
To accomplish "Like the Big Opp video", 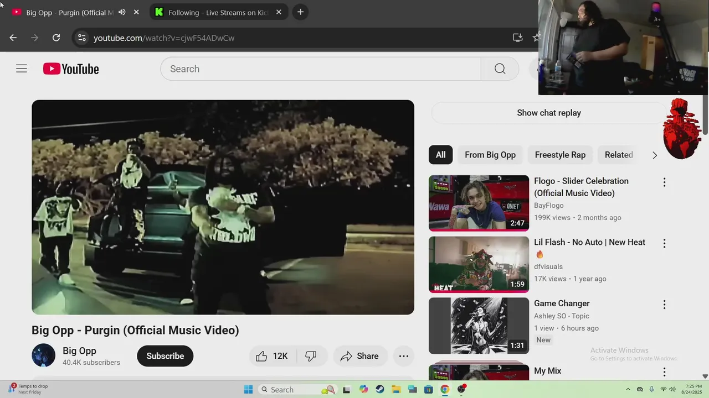I will 273,356.
